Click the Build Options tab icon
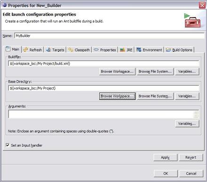This screenshot has height=182, width=207. tap(168, 50)
